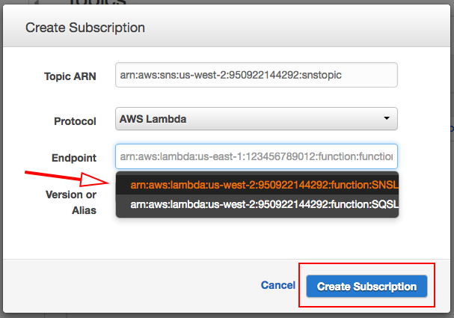The width and height of the screenshot is (454, 318).
Task: Choose the SQSL Lambda function suggestion
Action: [257, 204]
